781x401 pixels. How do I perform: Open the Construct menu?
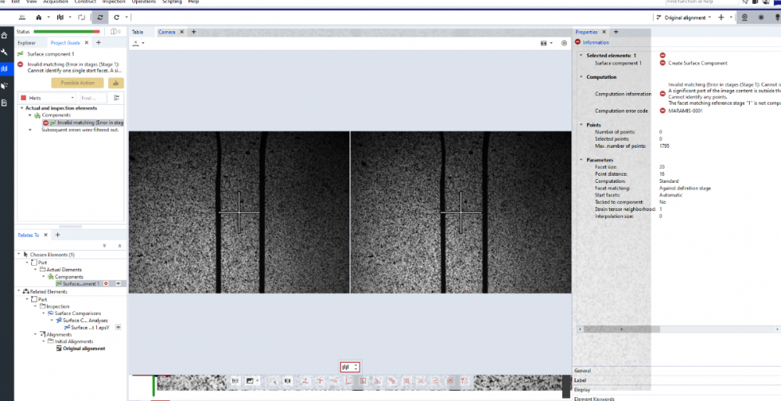click(x=85, y=2)
